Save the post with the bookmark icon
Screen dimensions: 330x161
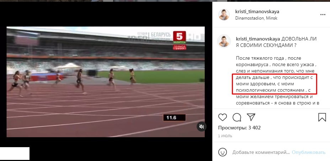point(322,117)
